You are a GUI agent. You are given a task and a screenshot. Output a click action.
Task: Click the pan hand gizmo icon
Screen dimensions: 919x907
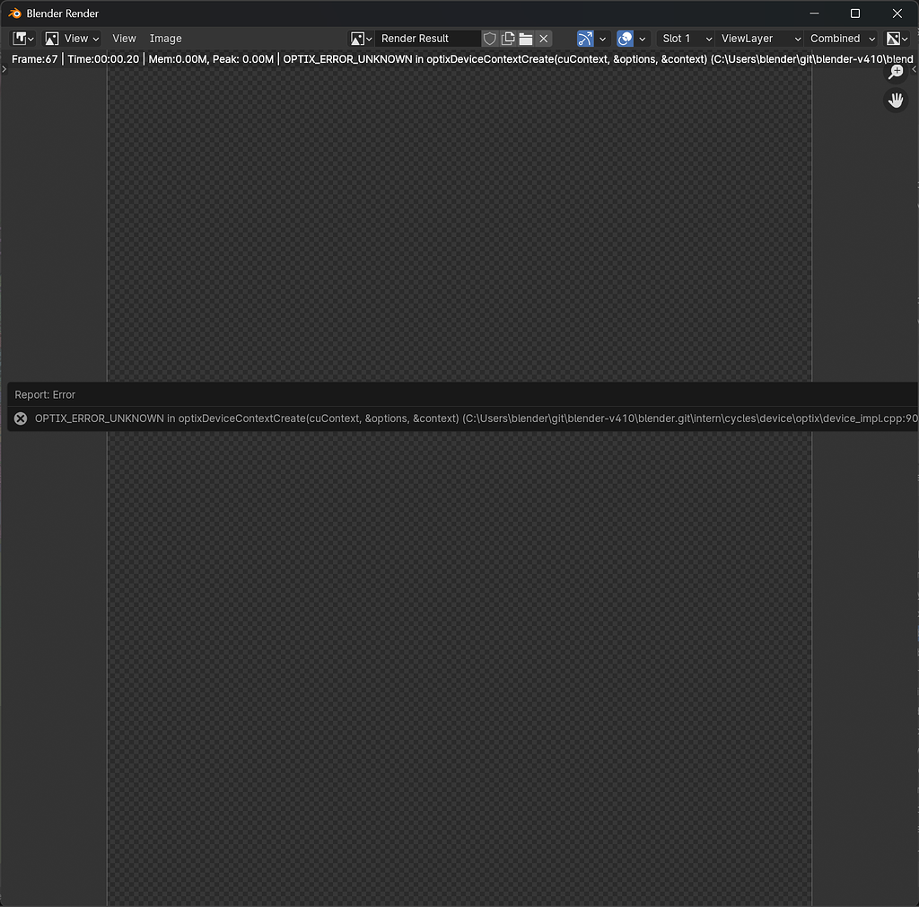tap(896, 101)
